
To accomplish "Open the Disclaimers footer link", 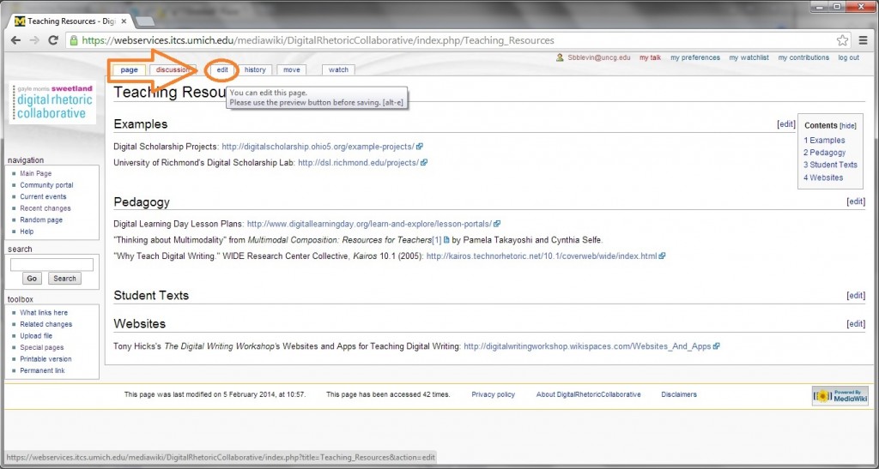I will (679, 394).
